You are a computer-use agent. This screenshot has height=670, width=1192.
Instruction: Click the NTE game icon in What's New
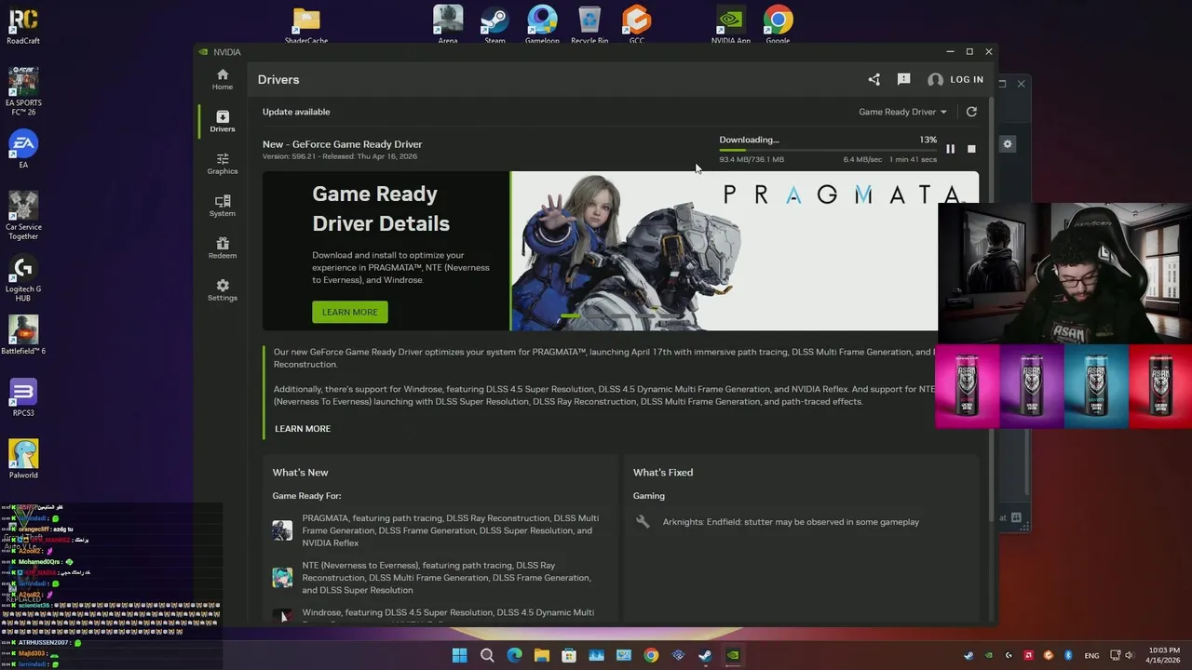tap(282, 578)
